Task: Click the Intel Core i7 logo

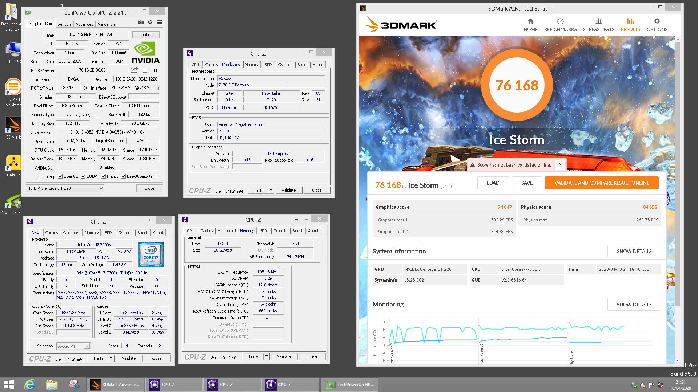Action: 151,254
